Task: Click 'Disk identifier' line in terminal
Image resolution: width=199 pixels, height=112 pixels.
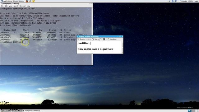Action: point(16,26)
